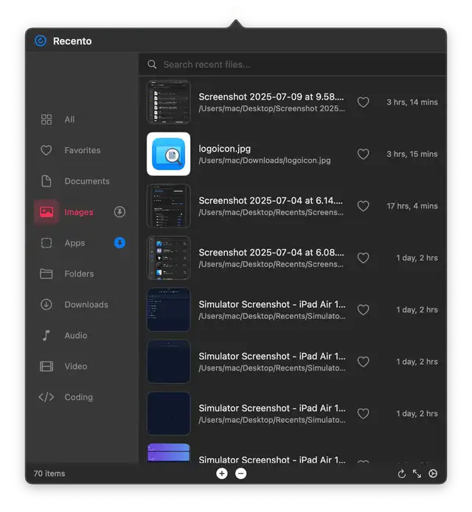Select the All category grid icon

46,119
